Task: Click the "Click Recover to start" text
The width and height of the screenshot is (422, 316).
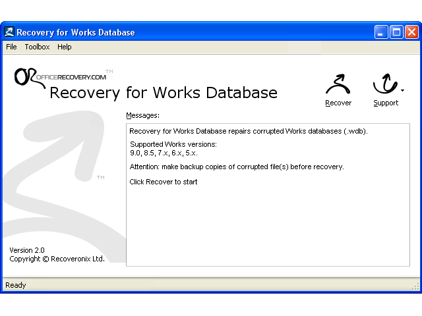Action: (164, 182)
